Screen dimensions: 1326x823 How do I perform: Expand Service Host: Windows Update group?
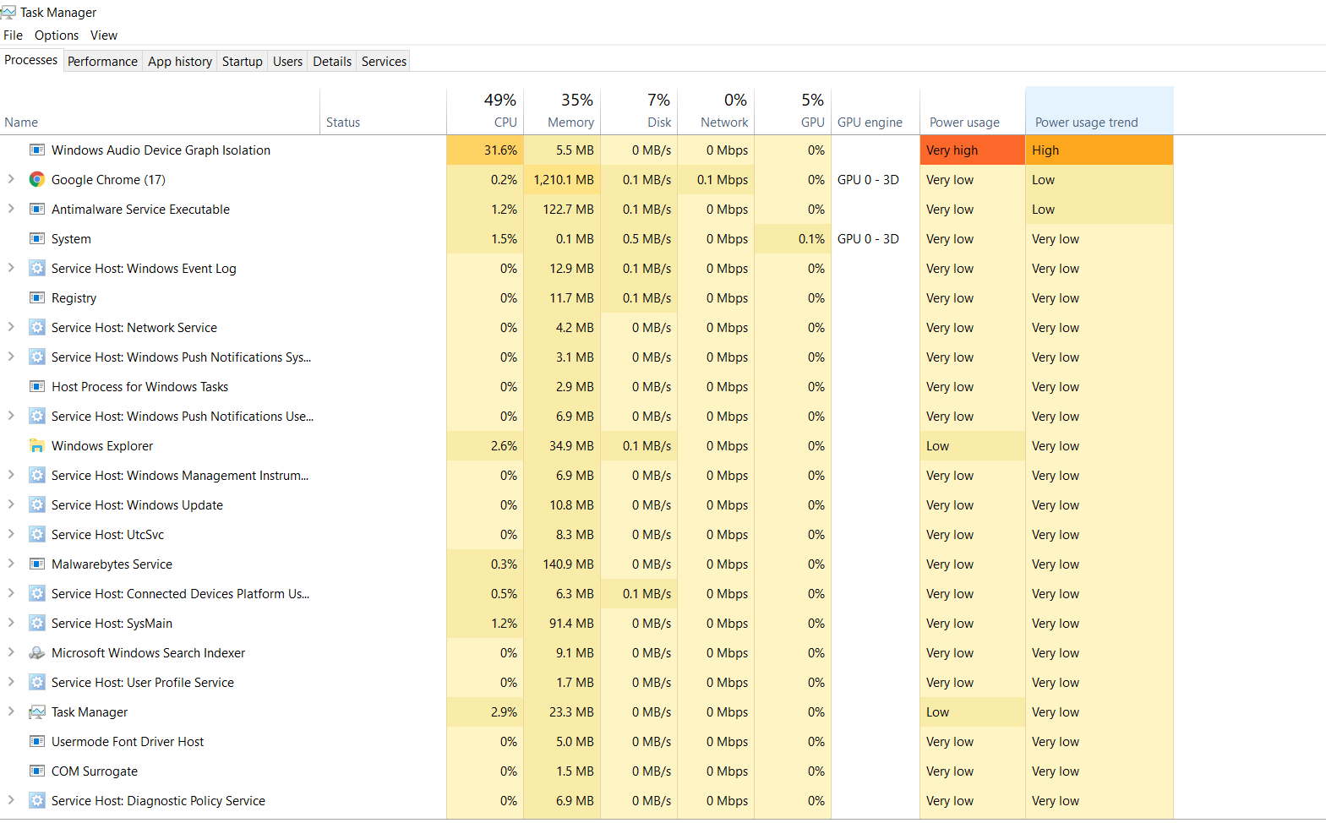coord(11,504)
